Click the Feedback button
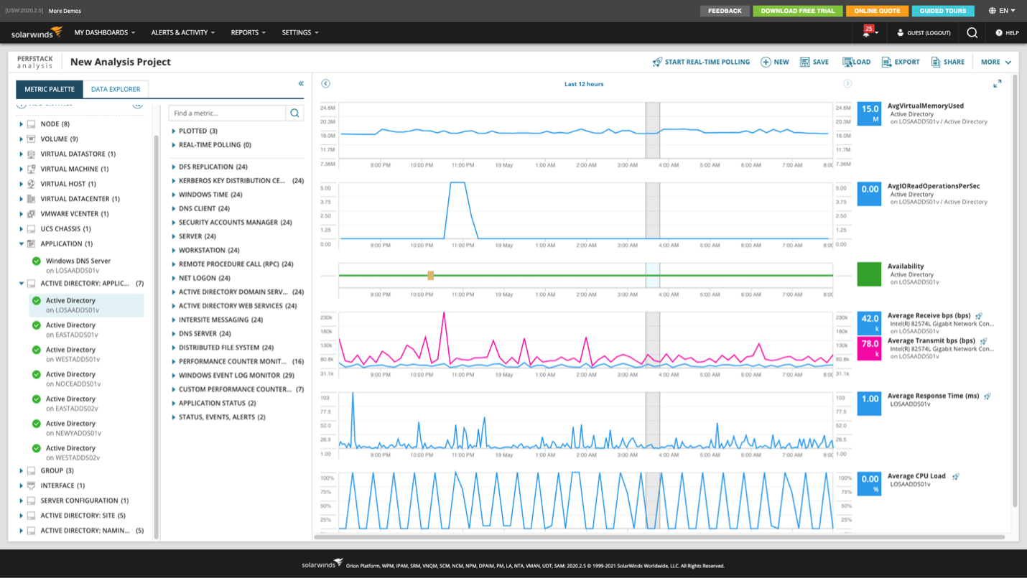 point(725,11)
